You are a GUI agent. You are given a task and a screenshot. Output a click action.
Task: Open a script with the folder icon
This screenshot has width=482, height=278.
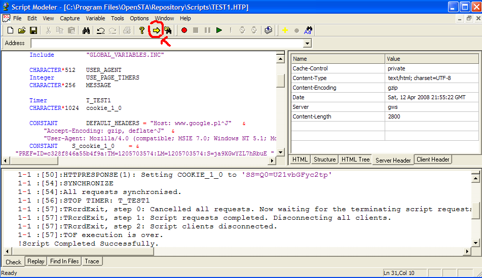point(21,30)
